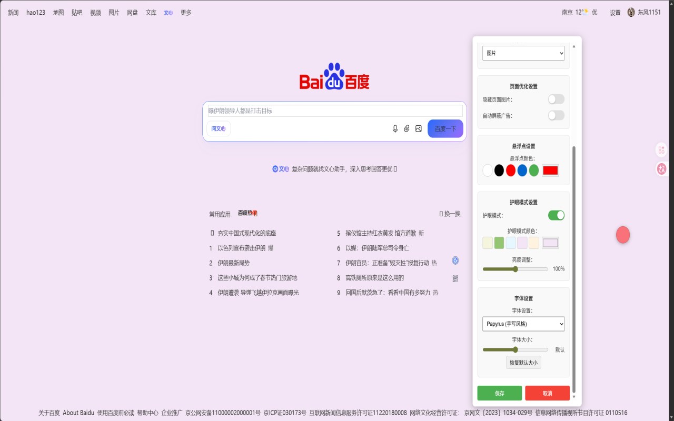Click About Baidu in the footer
The width and height of the screenshot is (674, 421).
(78, 413)
